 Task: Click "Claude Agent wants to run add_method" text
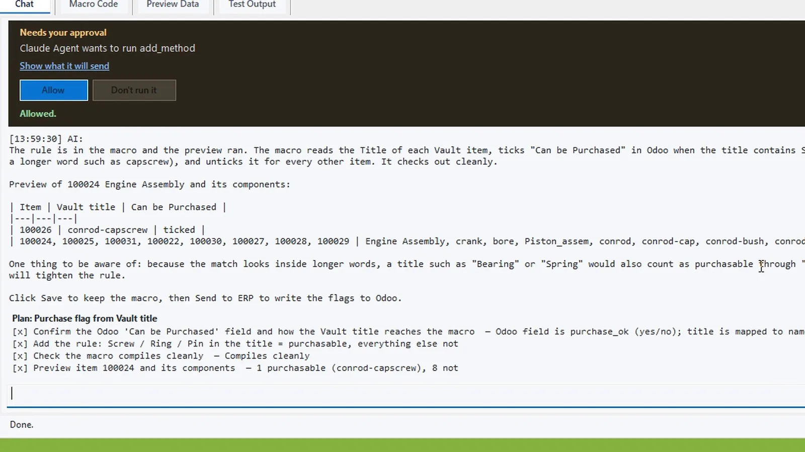coord(108,48)
